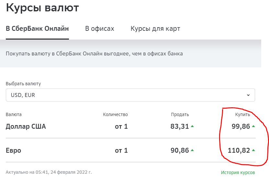Screen dimensions: 269x177
Task: Click the dollar sell rate 83,31
Action: 180,126
